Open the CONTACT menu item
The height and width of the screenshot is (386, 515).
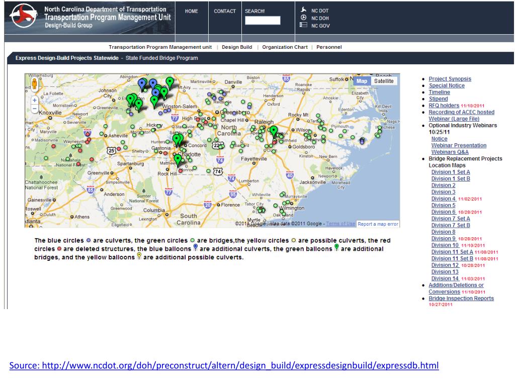click(x=225, y=11)
